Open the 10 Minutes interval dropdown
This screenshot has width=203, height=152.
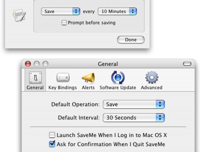(117, 11)
